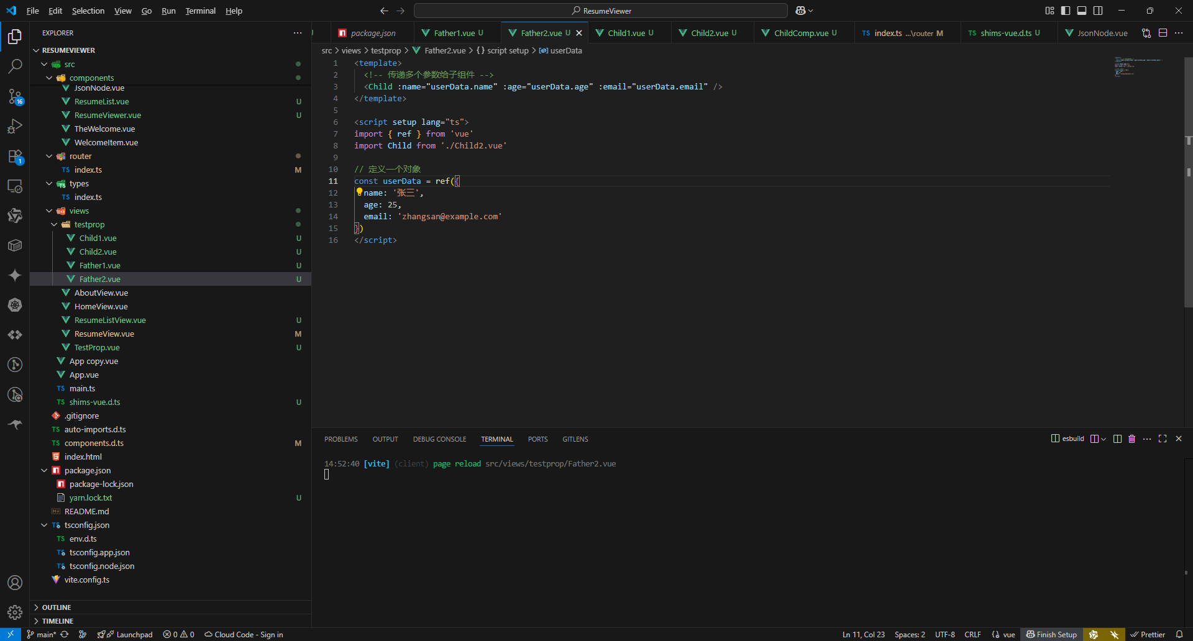
Task: Toggle the Primary Side Bar
Action: 1066,11
